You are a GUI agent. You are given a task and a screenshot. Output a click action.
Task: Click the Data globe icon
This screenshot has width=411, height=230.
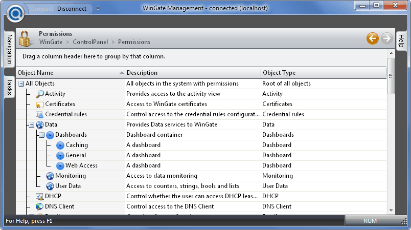point(39,124)
